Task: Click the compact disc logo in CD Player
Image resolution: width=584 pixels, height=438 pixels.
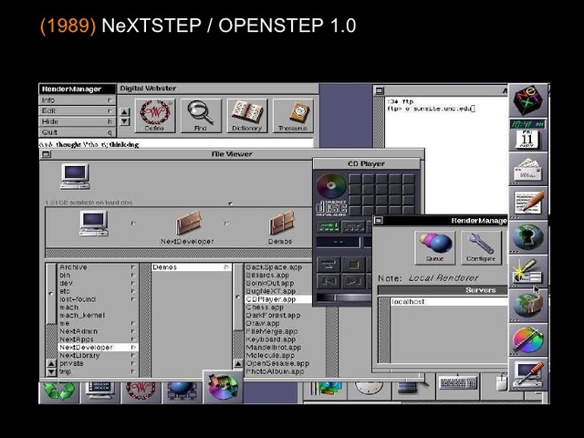Action: [x=331, y=194]
